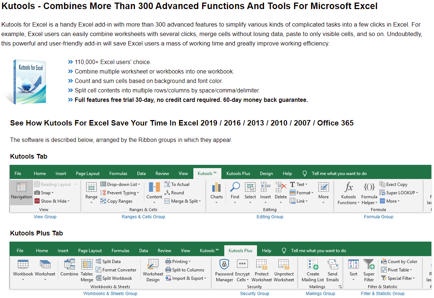Select the Formulas tab in first ribbon
Viewport: 434px width, 298px height.
[118, 174]
